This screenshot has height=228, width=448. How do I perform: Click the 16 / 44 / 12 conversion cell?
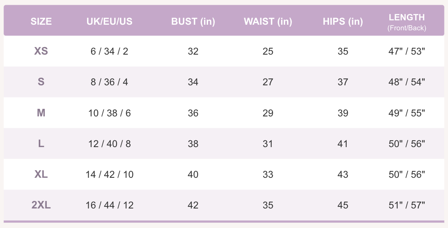(109, 205)
